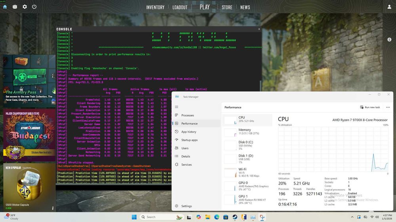The height and width of the screenshot is (222, 396).
Task: Click the taskbar Search box
Action: point(162,217)
